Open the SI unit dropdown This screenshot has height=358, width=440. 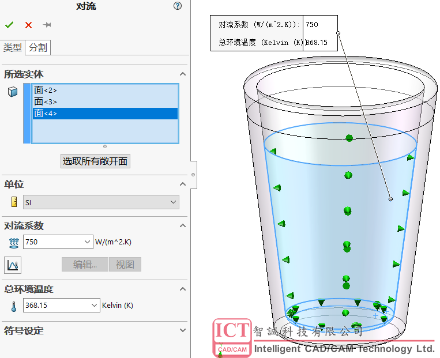click(174, 202)
